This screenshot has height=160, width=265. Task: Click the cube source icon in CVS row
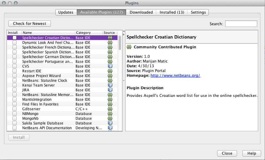[110, 66]
